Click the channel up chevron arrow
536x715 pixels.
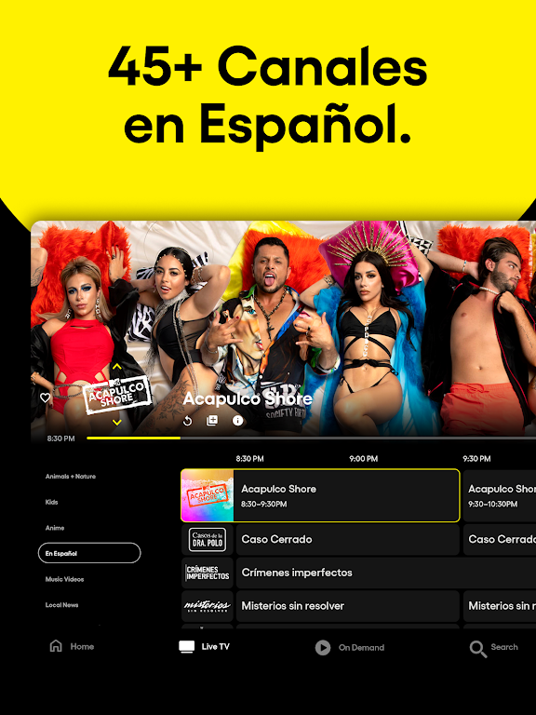(x=117, y=367)
